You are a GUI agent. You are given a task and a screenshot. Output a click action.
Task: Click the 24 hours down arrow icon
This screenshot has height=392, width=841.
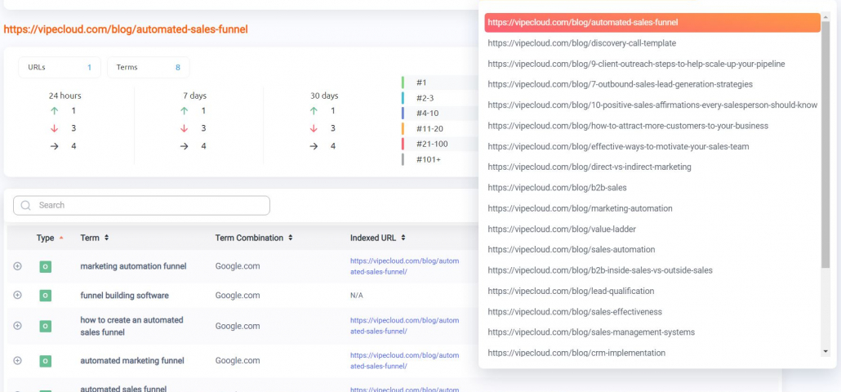(x=54, y=129)
